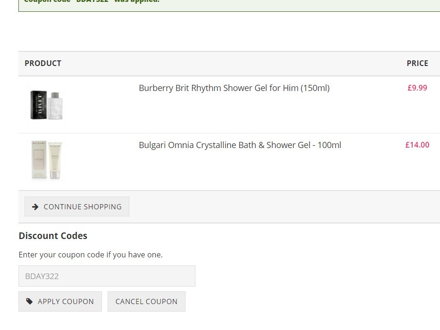Click the PRICE column header

(417, 63)
